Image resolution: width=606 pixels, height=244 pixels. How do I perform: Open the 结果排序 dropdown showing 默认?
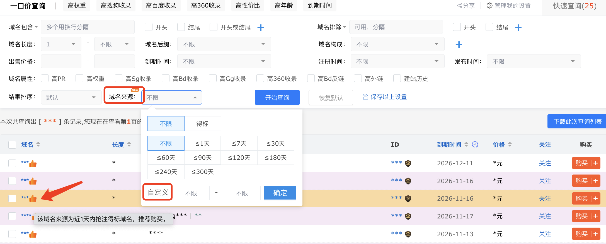(71, 98)
